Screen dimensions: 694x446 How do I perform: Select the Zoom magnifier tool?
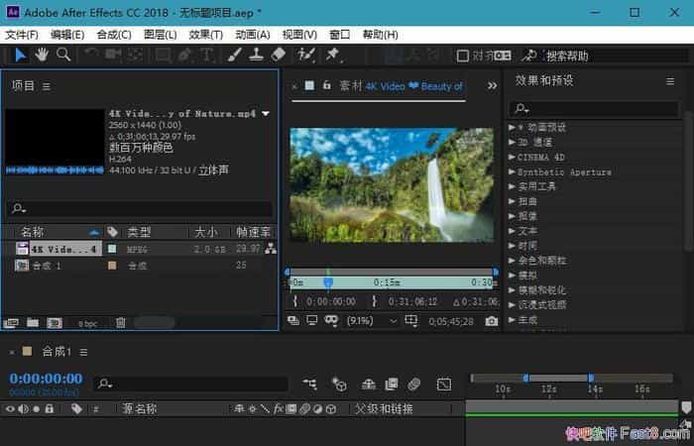pos(63,55)
